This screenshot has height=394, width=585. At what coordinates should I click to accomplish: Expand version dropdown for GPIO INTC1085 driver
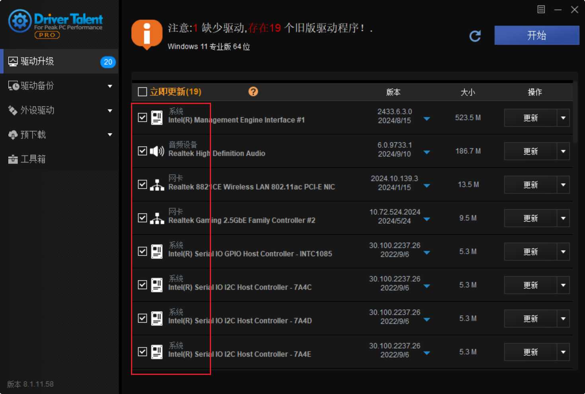427,253
